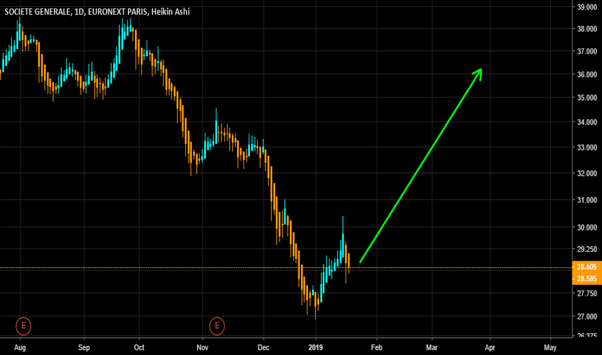Click the 32.000 price axis label
This screenshot has height=355, width=602.
[x=587, y=174]
